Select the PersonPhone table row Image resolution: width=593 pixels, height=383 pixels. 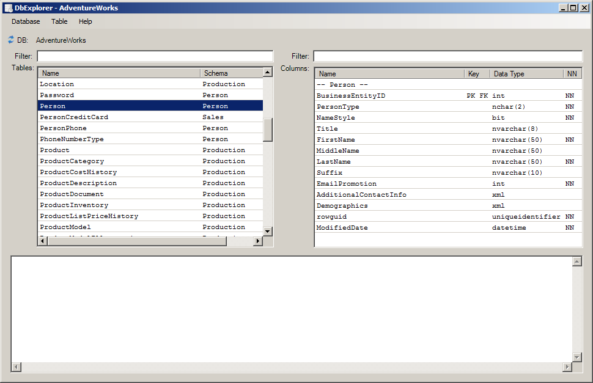(x=150, y=128)
